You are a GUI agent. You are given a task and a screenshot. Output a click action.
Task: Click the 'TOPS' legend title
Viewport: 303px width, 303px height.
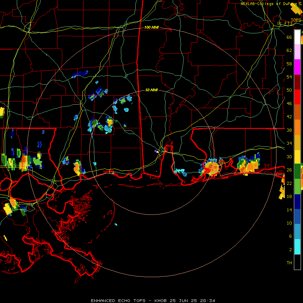(296, 20)
